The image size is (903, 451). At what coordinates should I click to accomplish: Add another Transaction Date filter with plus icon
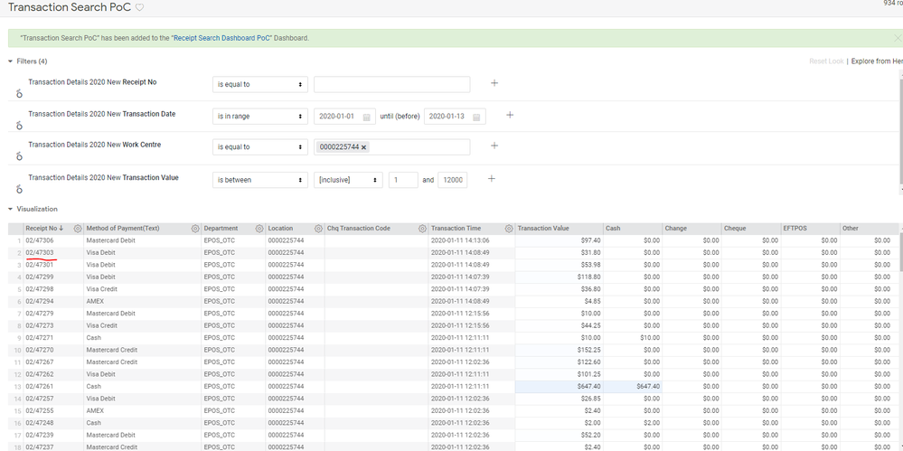tap(510, 115)
